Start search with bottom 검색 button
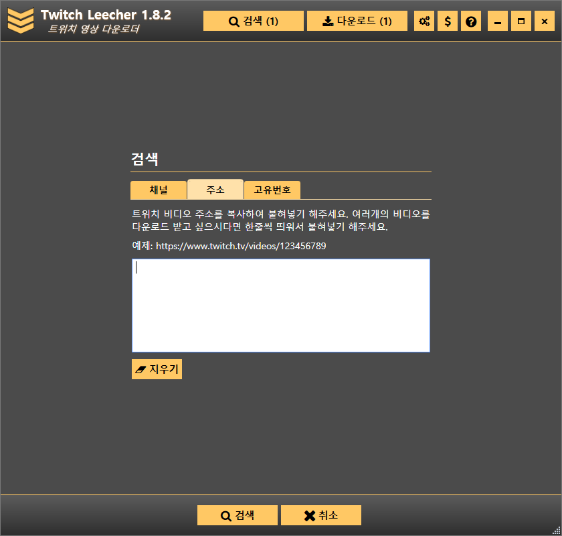Screen dimensions: 562x536 238,515
